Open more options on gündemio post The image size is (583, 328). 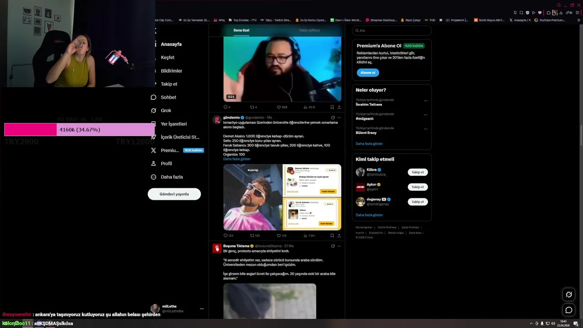point(339,118)
